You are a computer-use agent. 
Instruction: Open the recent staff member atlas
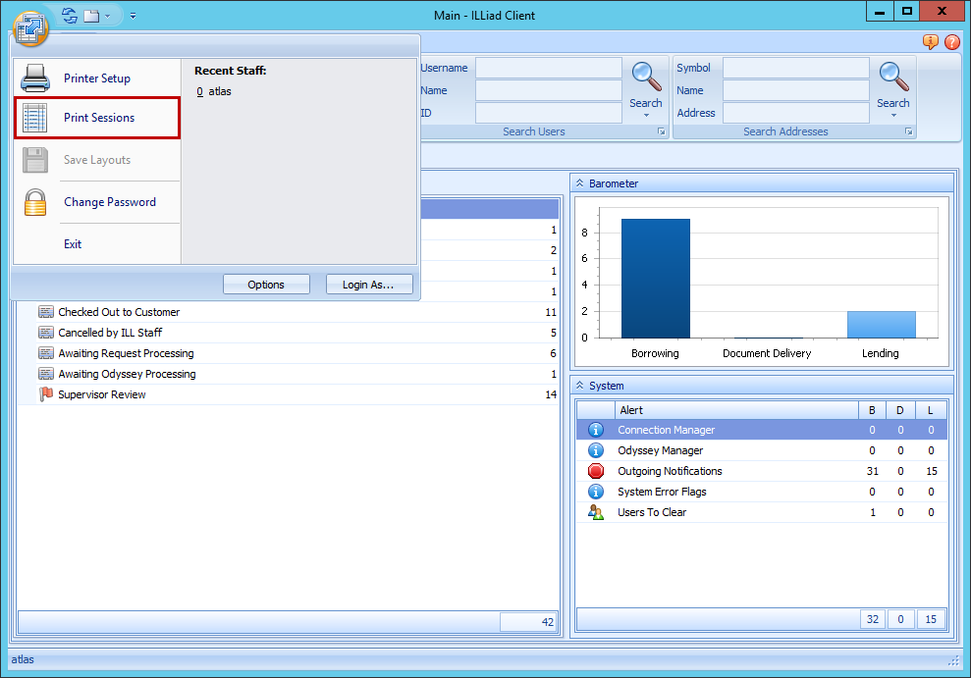click(221, 90)
